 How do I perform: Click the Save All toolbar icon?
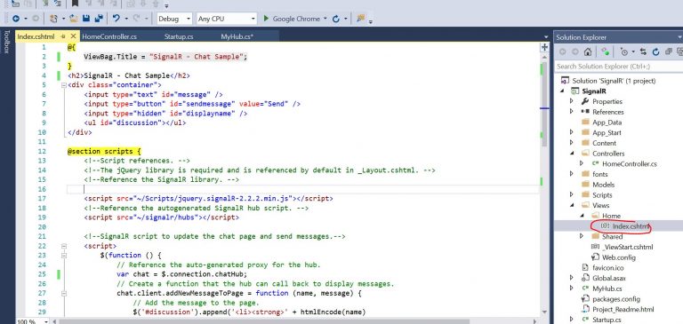pos(99,19)
